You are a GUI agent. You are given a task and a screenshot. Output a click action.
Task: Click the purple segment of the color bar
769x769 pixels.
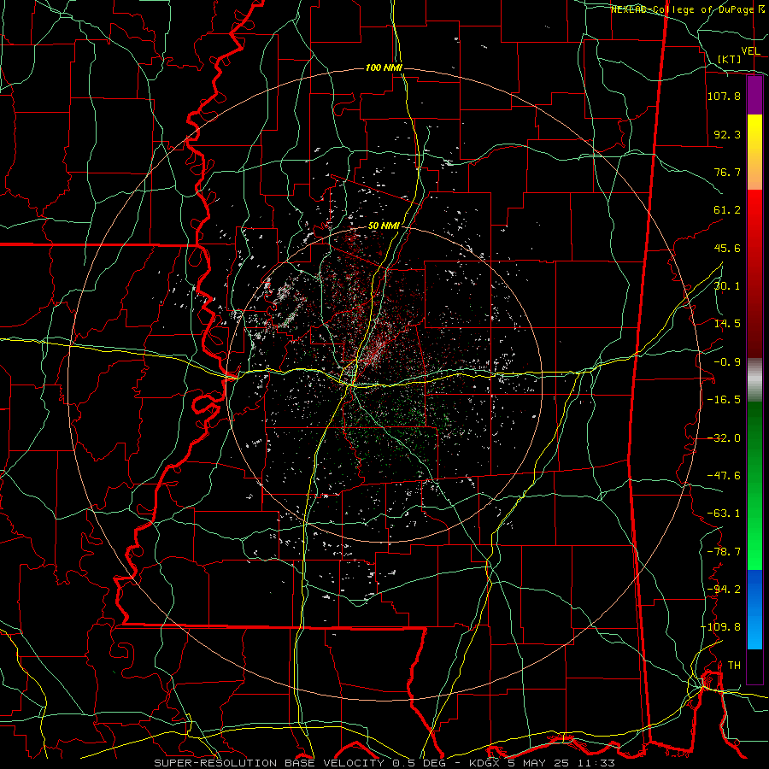click(754, 95)
